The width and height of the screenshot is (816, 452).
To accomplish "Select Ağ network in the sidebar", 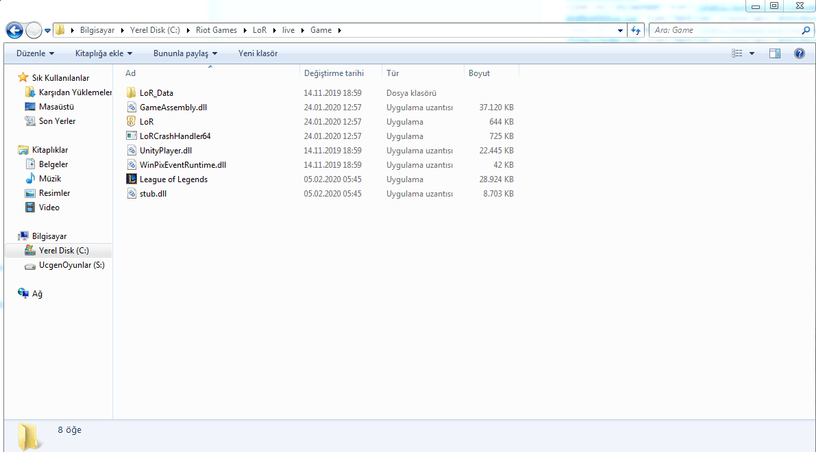I will pyautogui.click(x=37, y=294).
